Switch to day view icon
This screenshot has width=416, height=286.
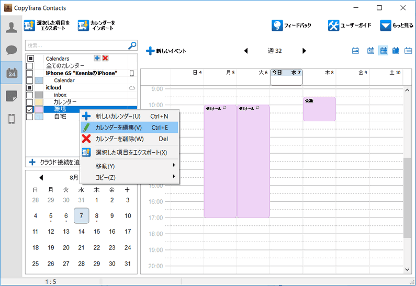point(370,50)
